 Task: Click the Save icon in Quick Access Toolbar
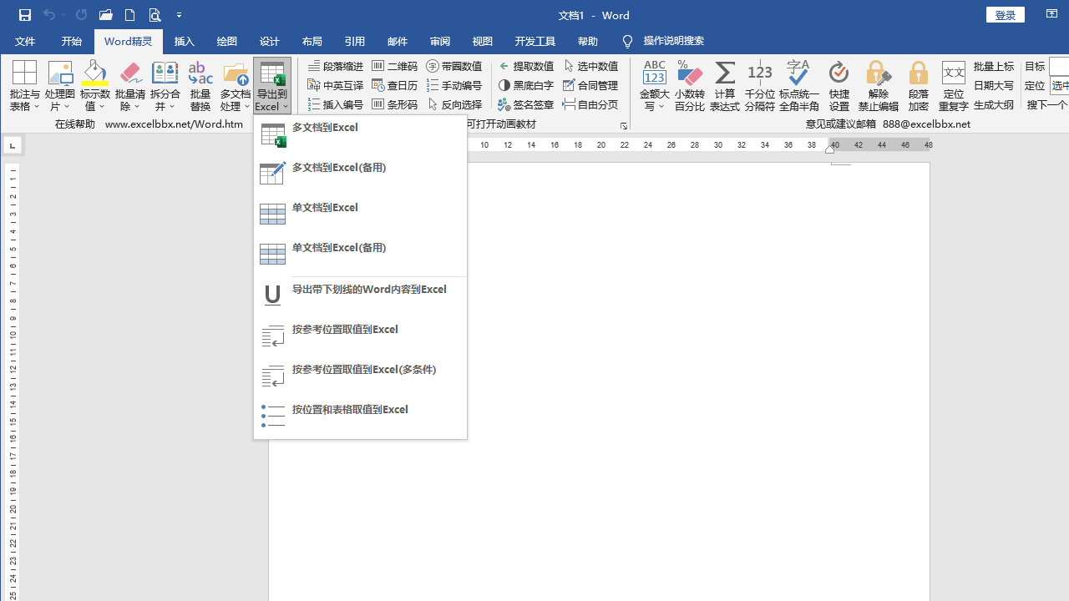[x=24, y=14]
